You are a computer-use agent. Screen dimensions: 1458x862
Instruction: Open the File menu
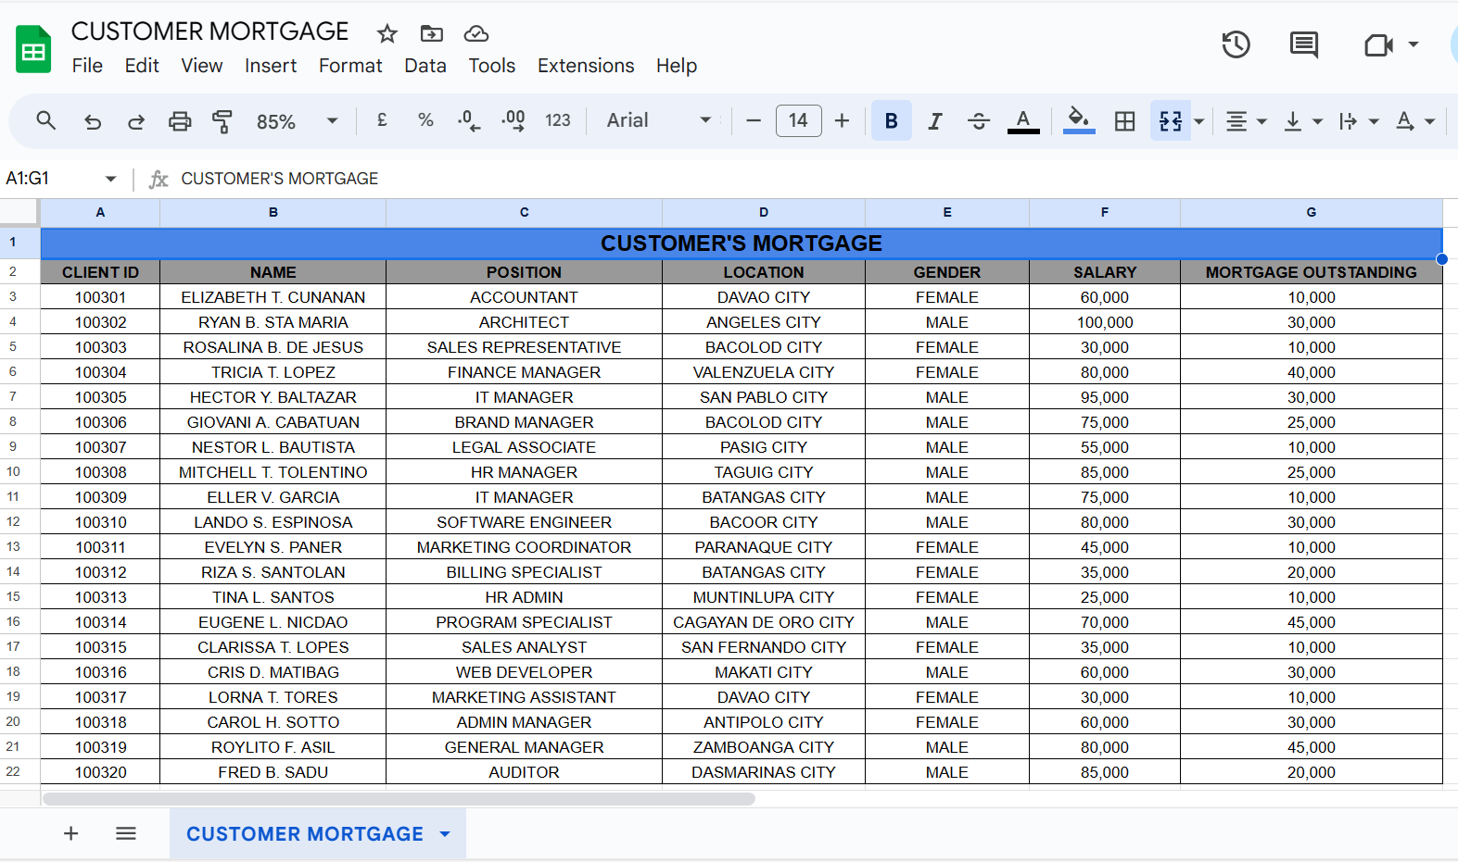coord(87,66)
